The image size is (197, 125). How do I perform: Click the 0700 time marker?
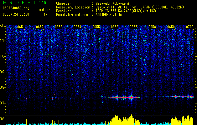pyautogui.click(x=190, y=27)
